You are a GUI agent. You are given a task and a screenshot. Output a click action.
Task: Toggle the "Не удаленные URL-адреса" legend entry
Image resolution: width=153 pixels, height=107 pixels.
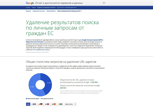pos(47,98)
